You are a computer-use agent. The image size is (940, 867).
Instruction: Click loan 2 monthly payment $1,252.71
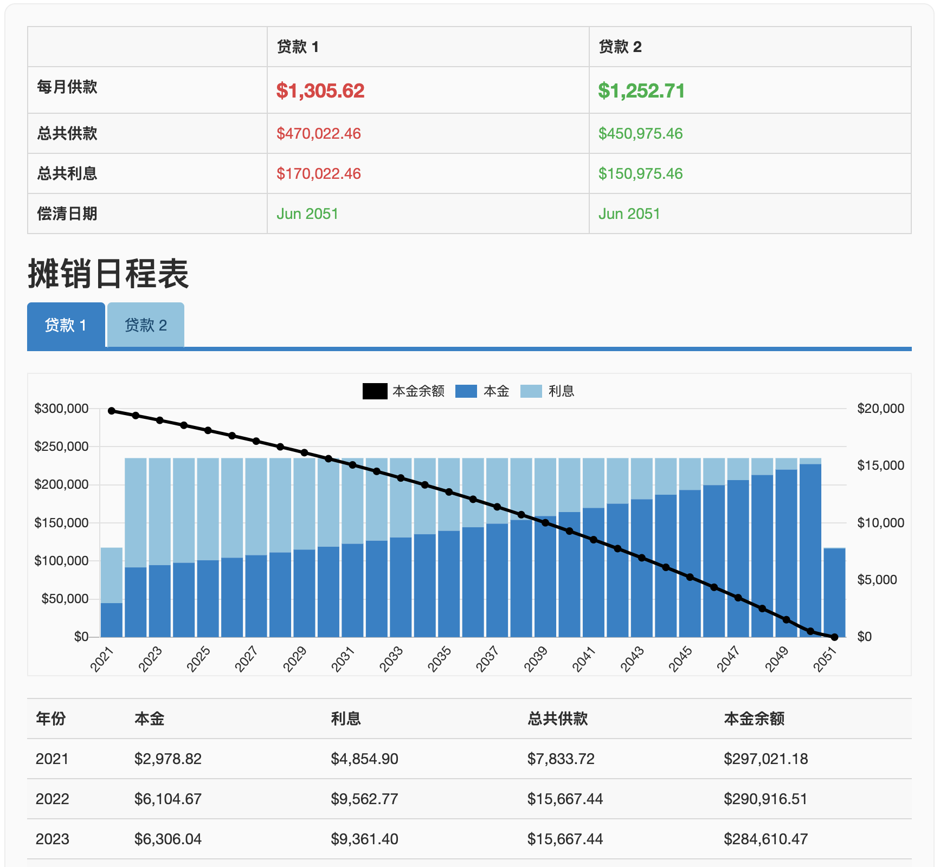point(641,90)
